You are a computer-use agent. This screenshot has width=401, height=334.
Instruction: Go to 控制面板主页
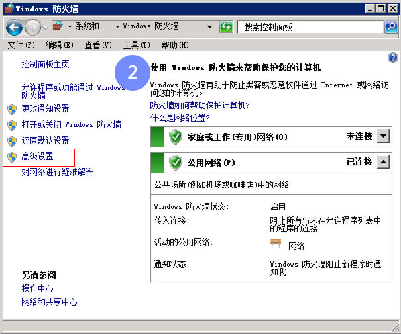pyautogui.click(x=45, y=65)
